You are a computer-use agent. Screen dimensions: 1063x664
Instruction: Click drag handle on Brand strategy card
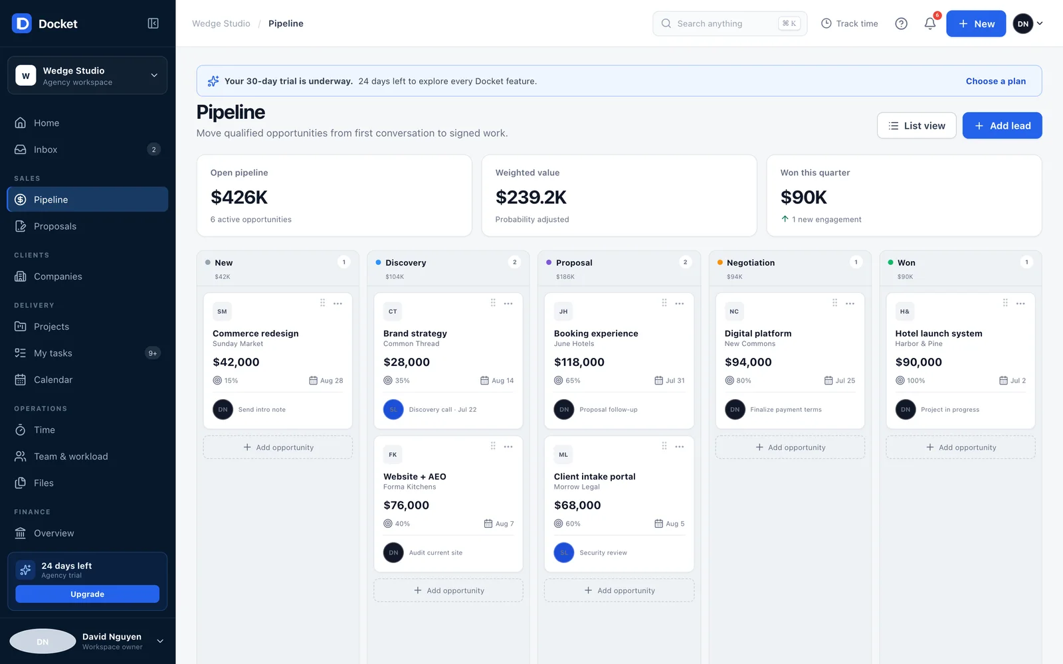pos(493,303)
